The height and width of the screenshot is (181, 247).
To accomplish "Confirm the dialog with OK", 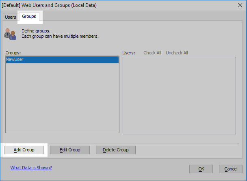I will [x=201, y=169].
